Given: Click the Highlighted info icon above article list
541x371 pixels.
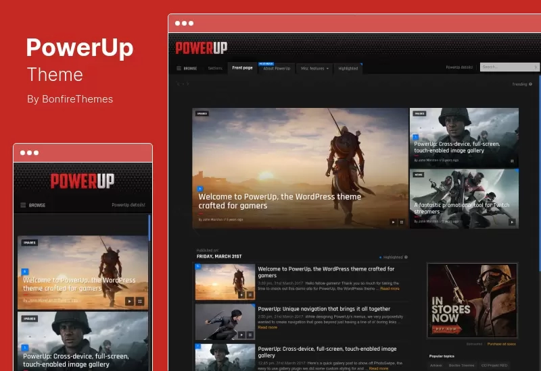Looking at the screenshot, I should (406, 257).
